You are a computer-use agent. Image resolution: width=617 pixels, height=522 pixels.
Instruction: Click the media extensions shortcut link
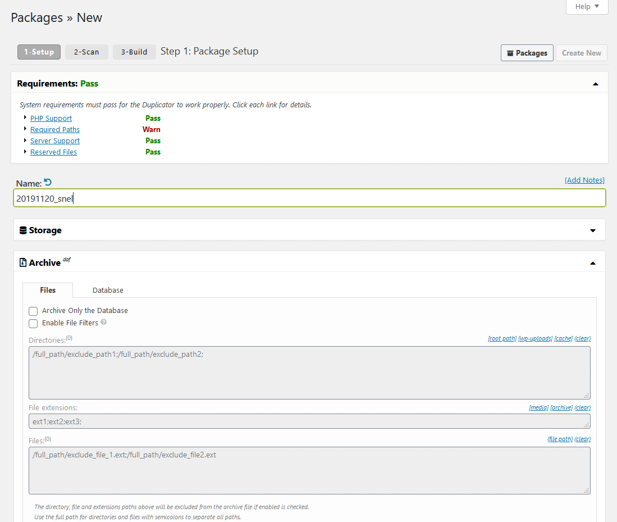tap(538, 408)
